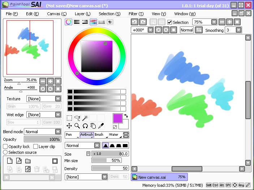Open the File menu
The width and height of the screenshot is (254, 190).
pos(12,14)
